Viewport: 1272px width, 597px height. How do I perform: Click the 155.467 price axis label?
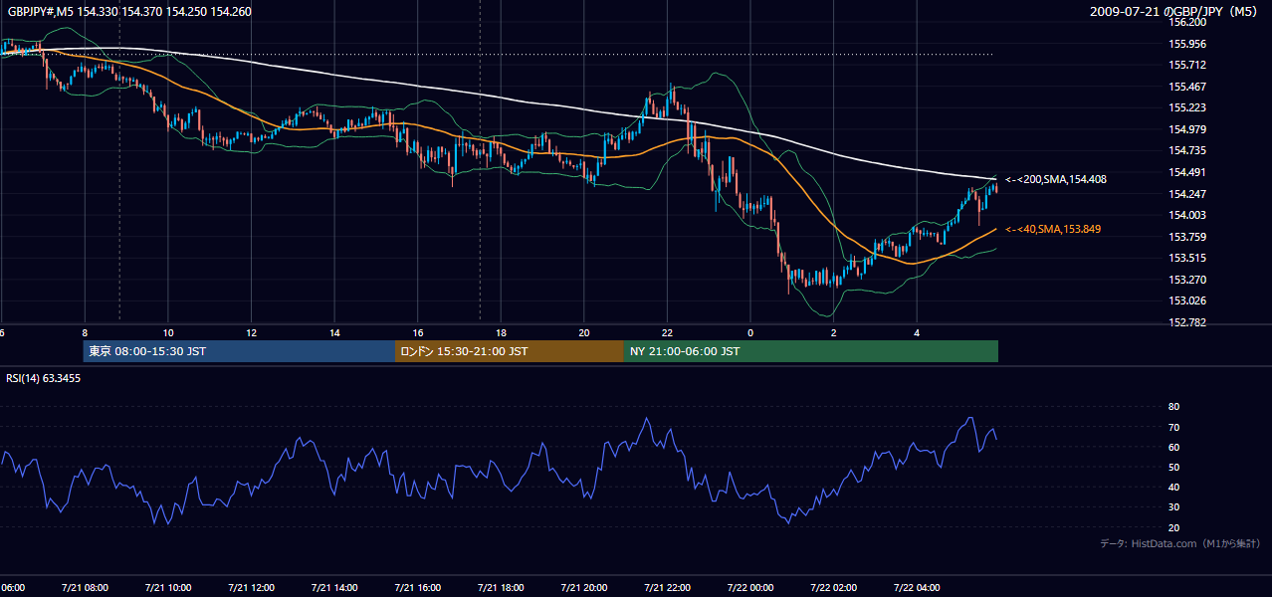tap(1186, 87)
